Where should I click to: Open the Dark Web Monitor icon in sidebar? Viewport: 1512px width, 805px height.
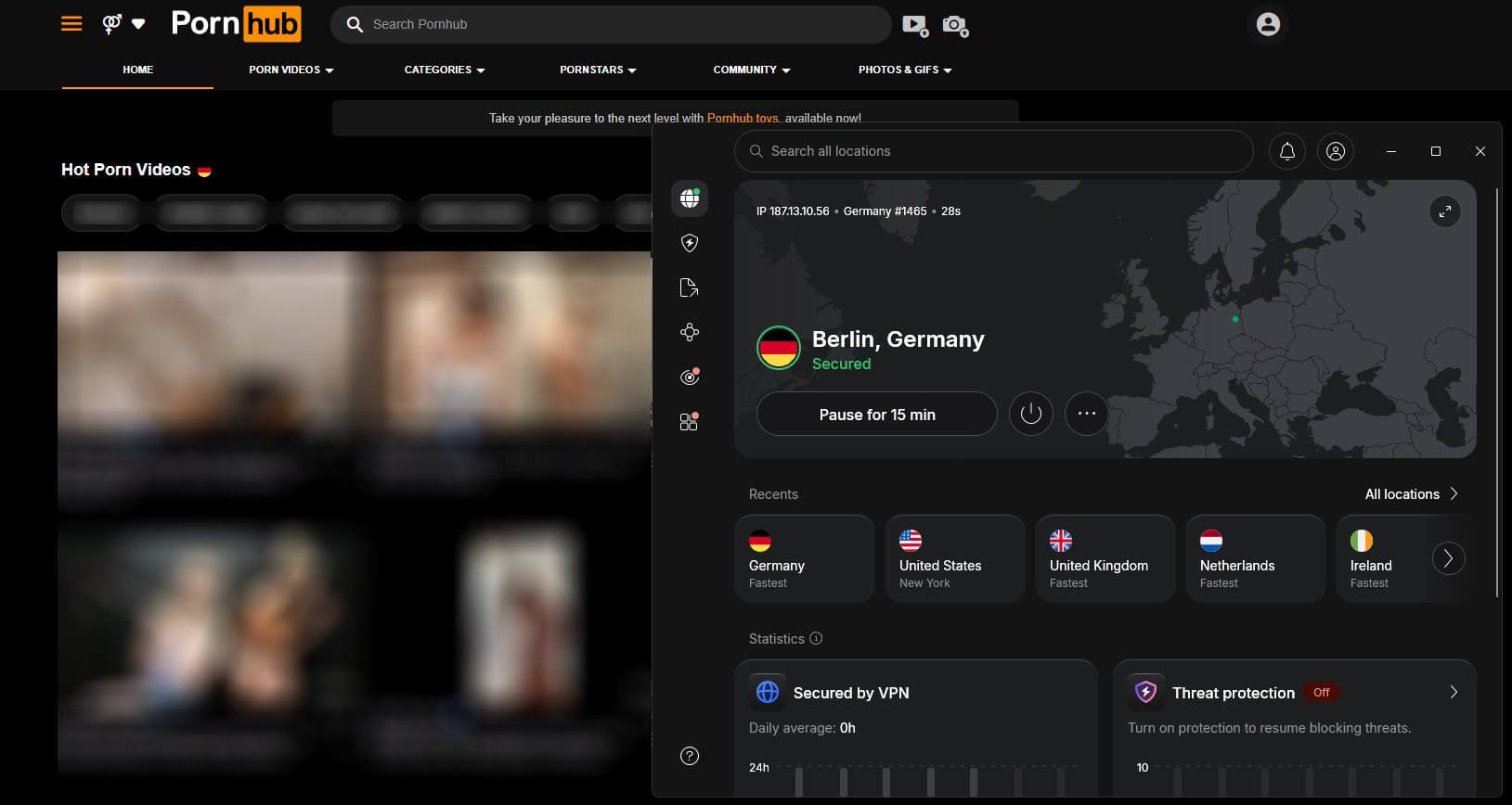690,377
